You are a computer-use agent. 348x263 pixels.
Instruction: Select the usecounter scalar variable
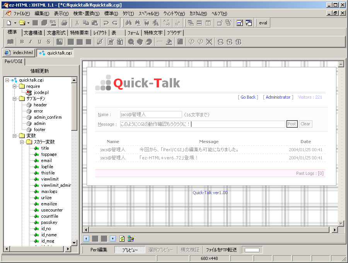click(52, 210)
